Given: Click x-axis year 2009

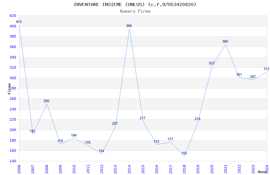Looking at the screenshot, I should pos(60,169).
